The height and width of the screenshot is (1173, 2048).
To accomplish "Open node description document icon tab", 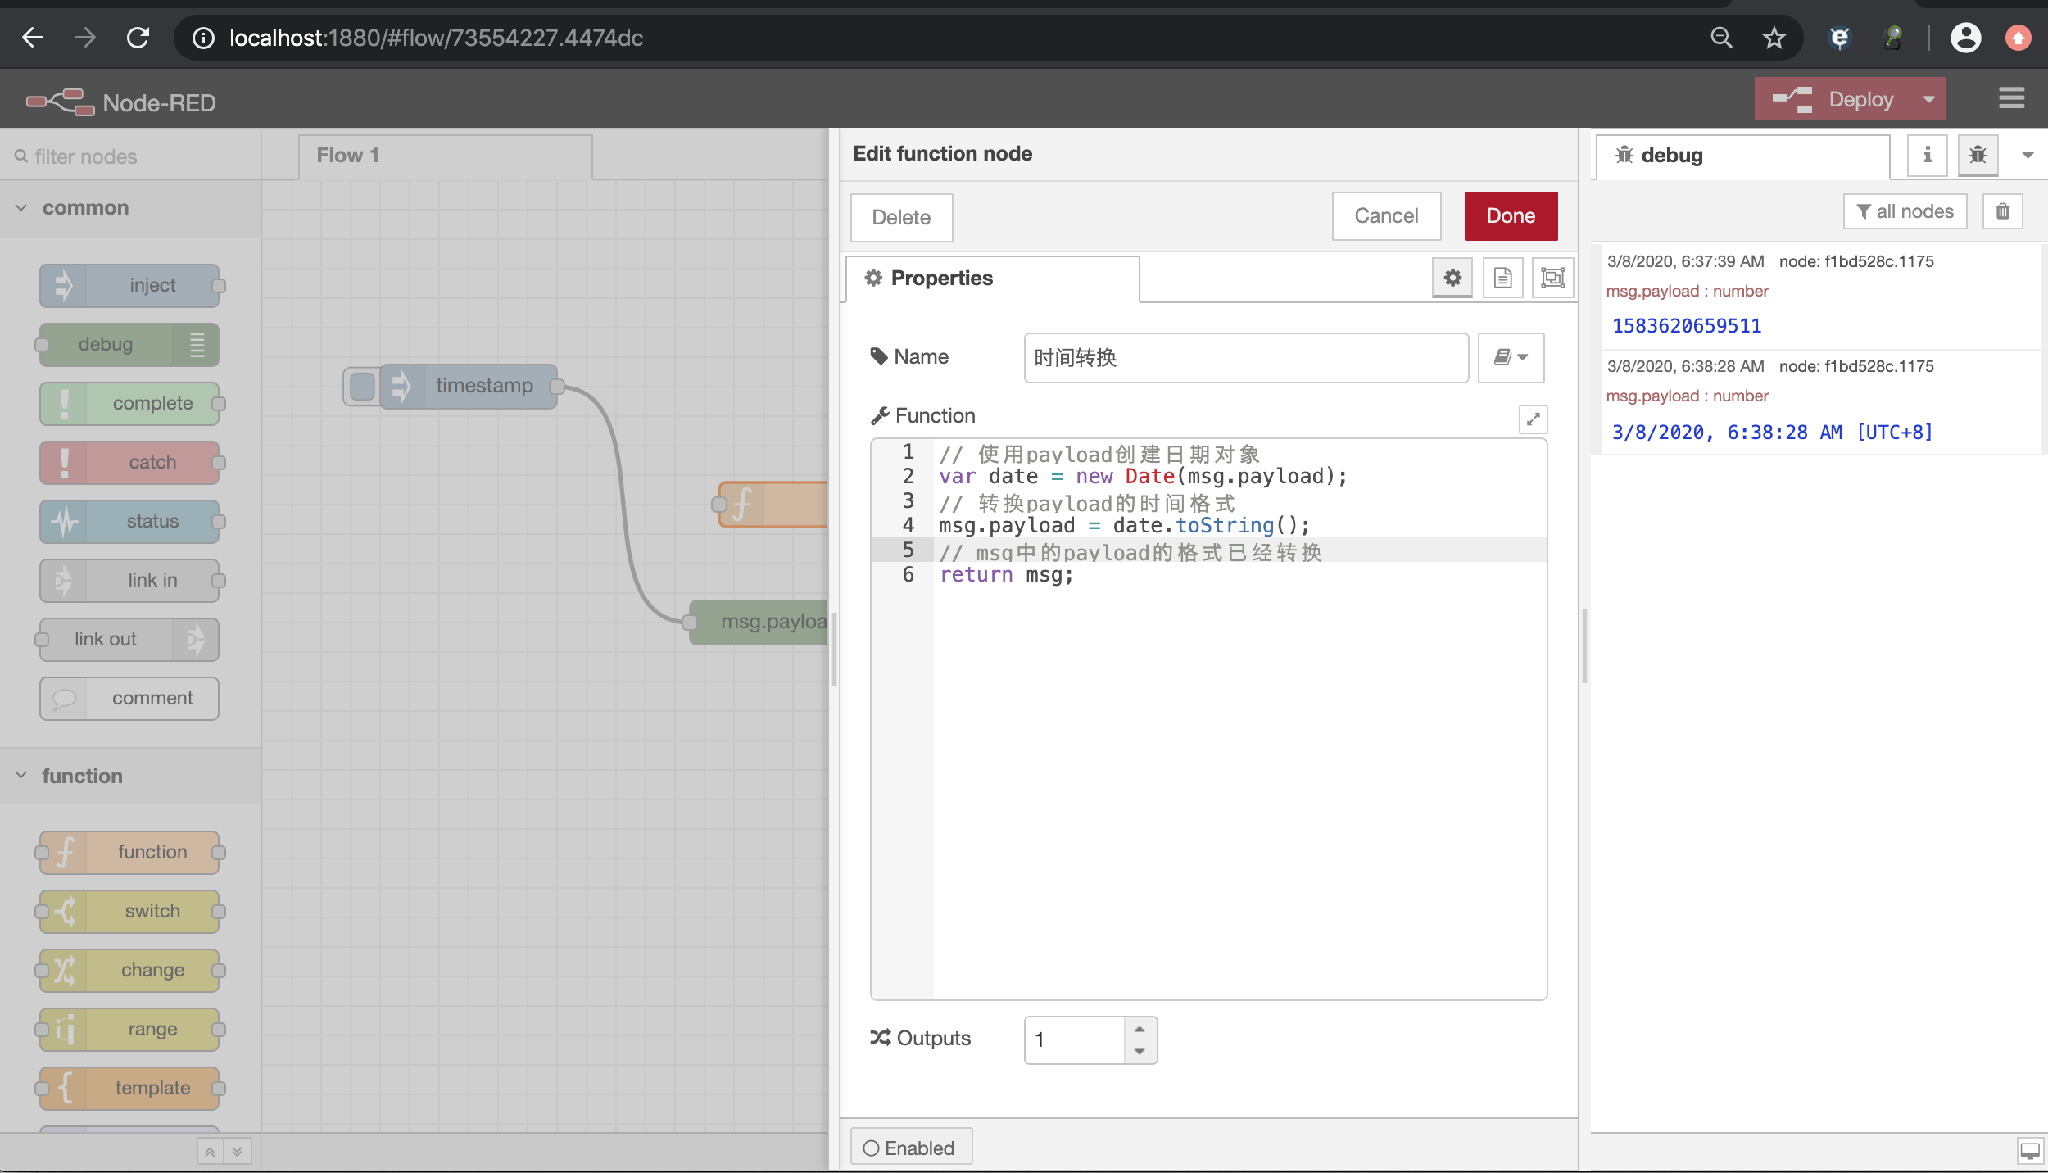I will pyautogui.click(x=1502, y=278).
